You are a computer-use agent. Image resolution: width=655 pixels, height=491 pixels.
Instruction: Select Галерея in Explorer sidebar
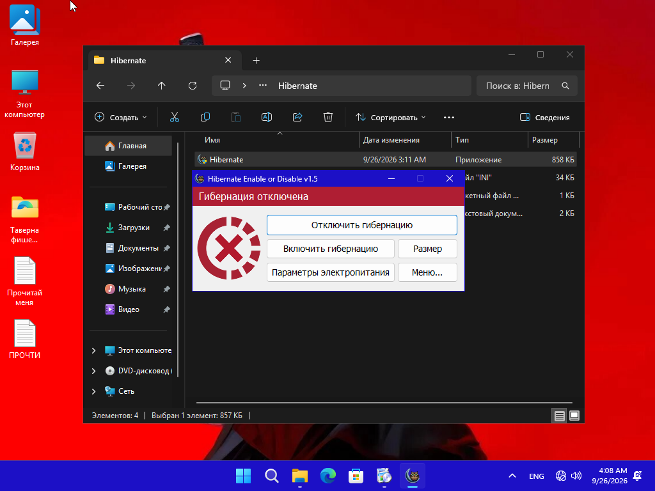[129, 166]
